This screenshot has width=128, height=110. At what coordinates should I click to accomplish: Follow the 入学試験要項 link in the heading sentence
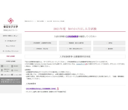[72, 36]
